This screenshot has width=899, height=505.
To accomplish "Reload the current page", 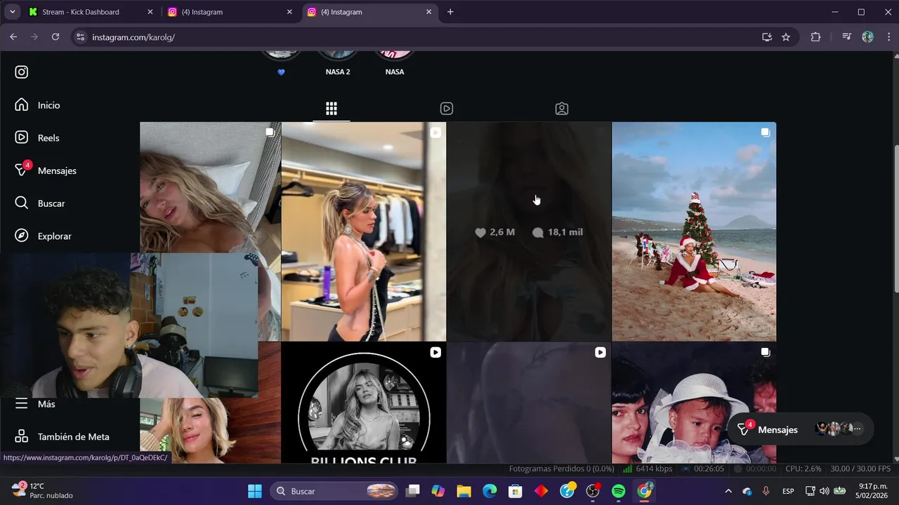I will tap(55, 37).
